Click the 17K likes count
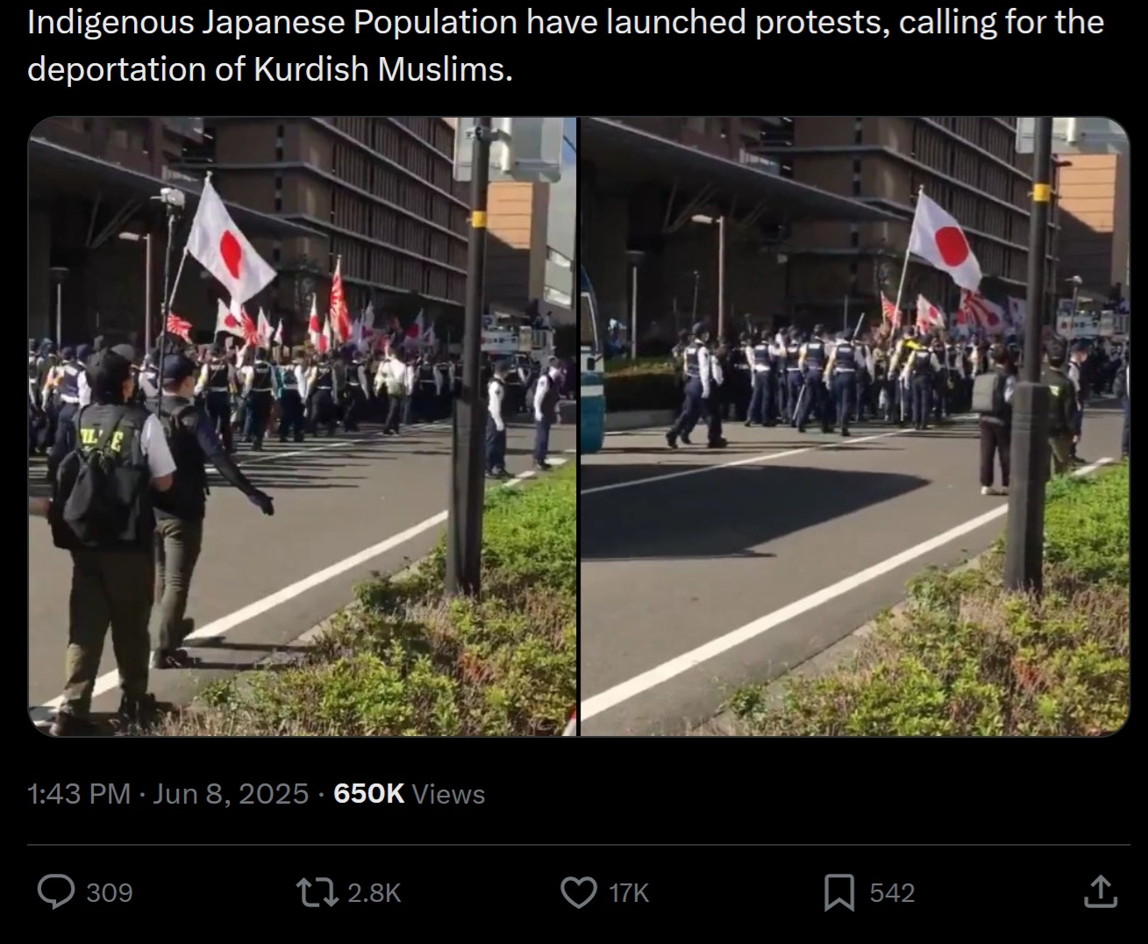 629,893
